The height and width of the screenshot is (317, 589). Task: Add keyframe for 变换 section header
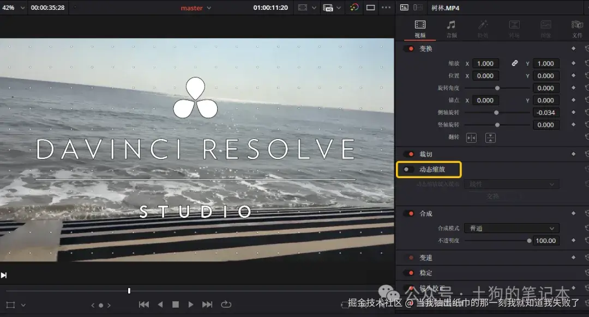point(573,48)
